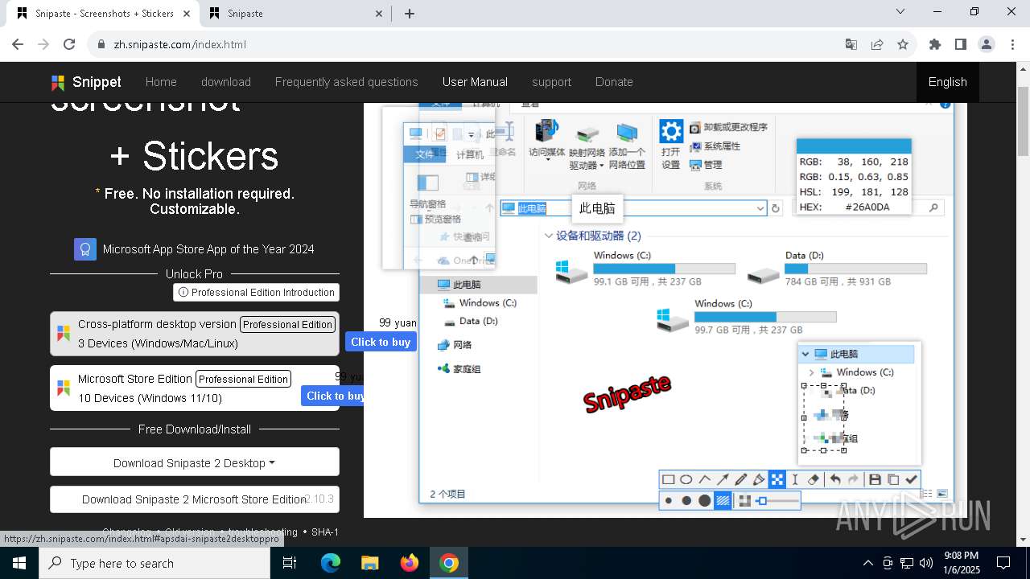Click to buy the Microsoft Store Edition
This screenshot has height=579, width=1030.
point(333,396)
